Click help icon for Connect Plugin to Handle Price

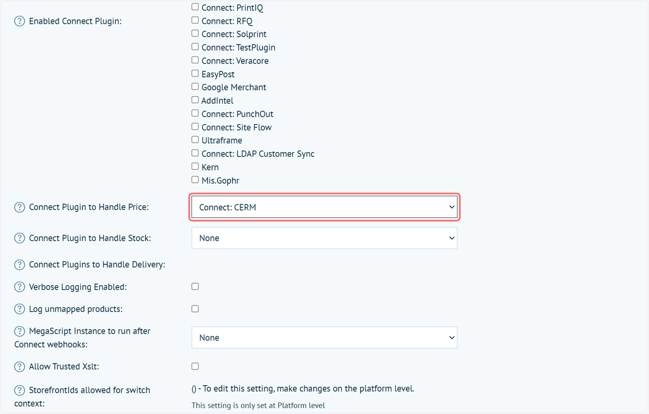click(x=19, y=208)
